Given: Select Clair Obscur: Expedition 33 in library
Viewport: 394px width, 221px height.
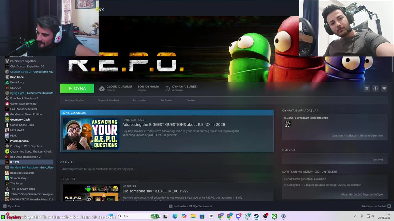Looking at the screenshot, I should 27,66.
